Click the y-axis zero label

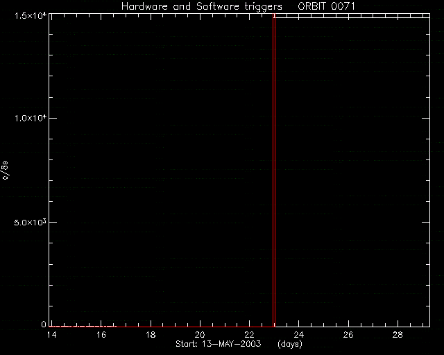tap(44, 324)
